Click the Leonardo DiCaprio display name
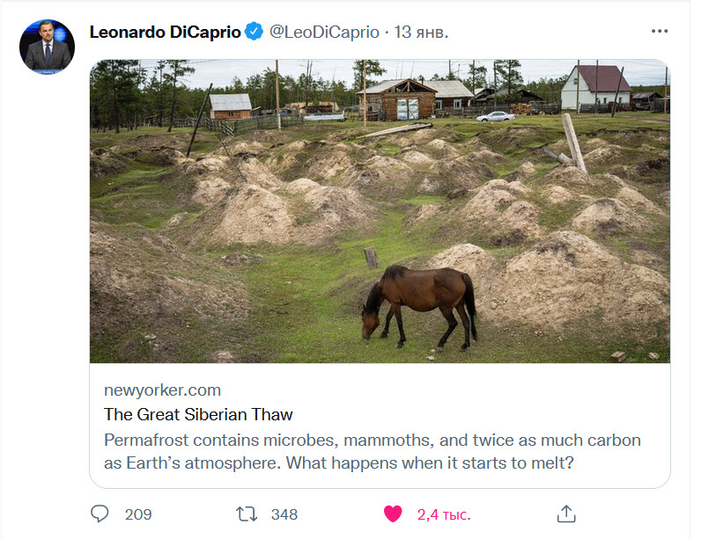701x539 pixels. pyautogui.click(x=165, y=33)
